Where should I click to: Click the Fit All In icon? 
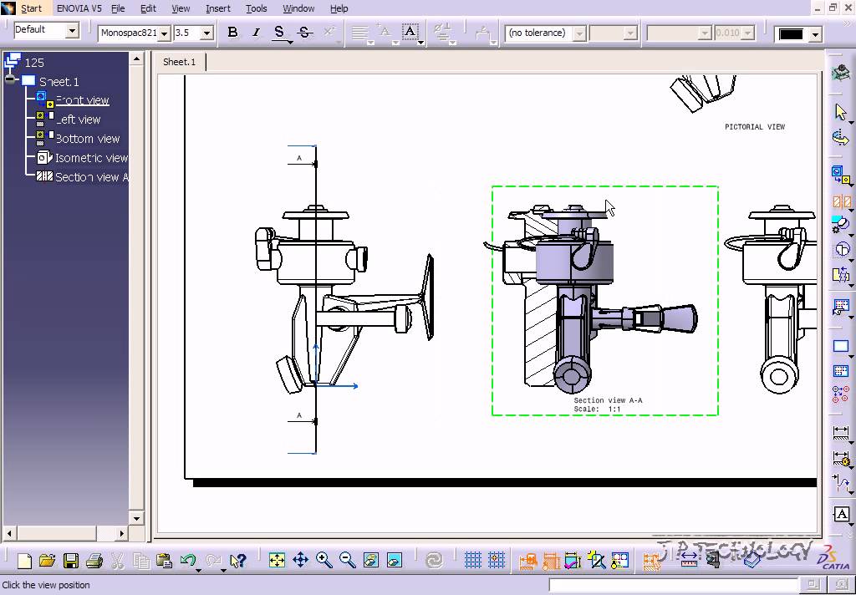click(x=277, y=560)
